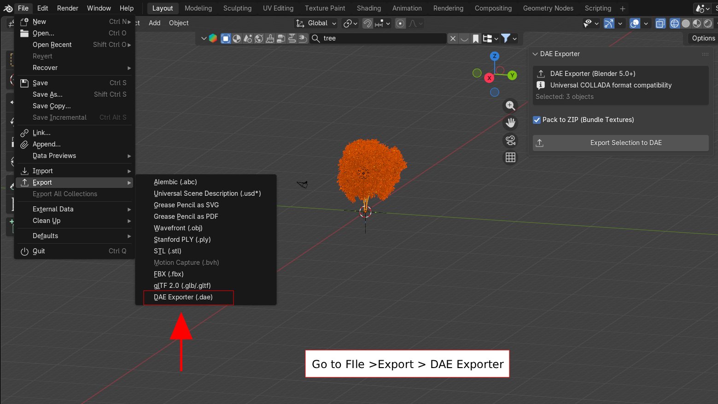The width and height of the screenshot is (718, 404).
Task: Clear the tree search with X icon
Action: [x=453, y=38]
